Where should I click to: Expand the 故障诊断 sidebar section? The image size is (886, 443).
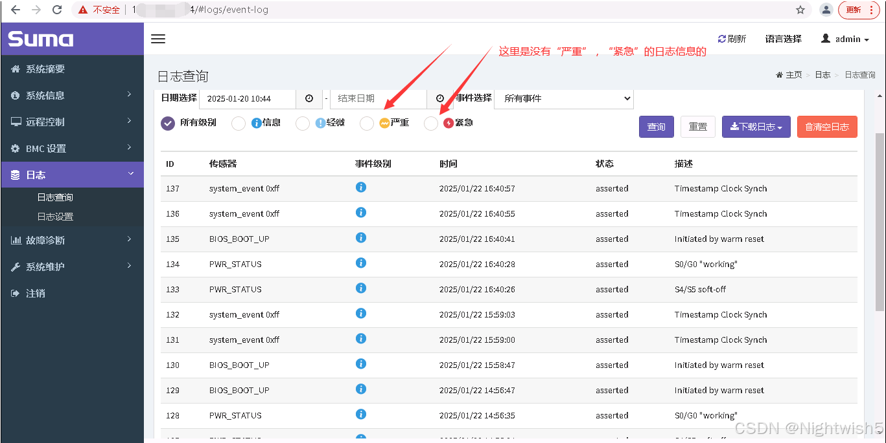tap(72, 240)
